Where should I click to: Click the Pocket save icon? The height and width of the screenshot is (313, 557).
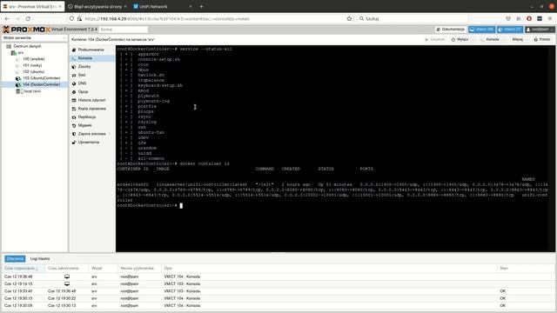[508, 18]
